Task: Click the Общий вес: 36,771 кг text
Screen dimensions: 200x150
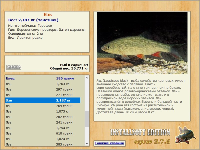Action: tap(69, 68)
